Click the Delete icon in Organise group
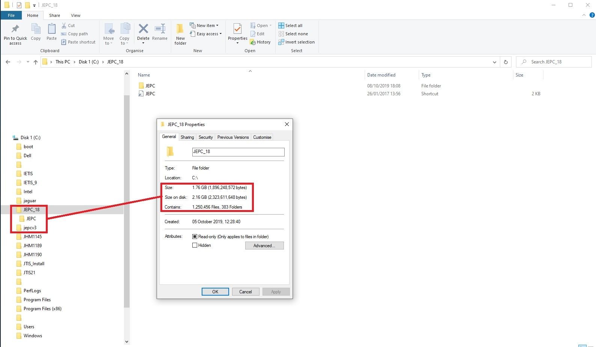This screenshot has height=347, width=596. (x=143, y=29)
